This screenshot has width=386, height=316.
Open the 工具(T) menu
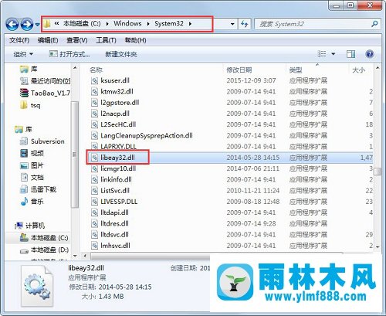click(x=106, y=40)
